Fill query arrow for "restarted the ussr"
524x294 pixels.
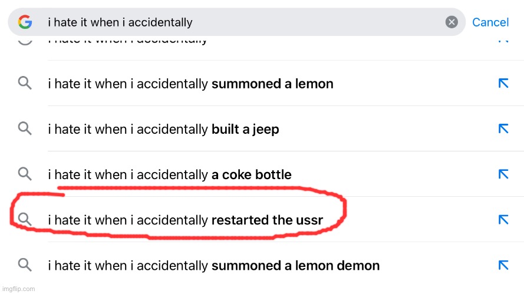[503, 220]
